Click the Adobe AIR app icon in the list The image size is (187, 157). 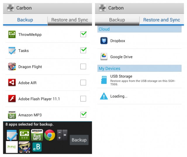(12, 83)
